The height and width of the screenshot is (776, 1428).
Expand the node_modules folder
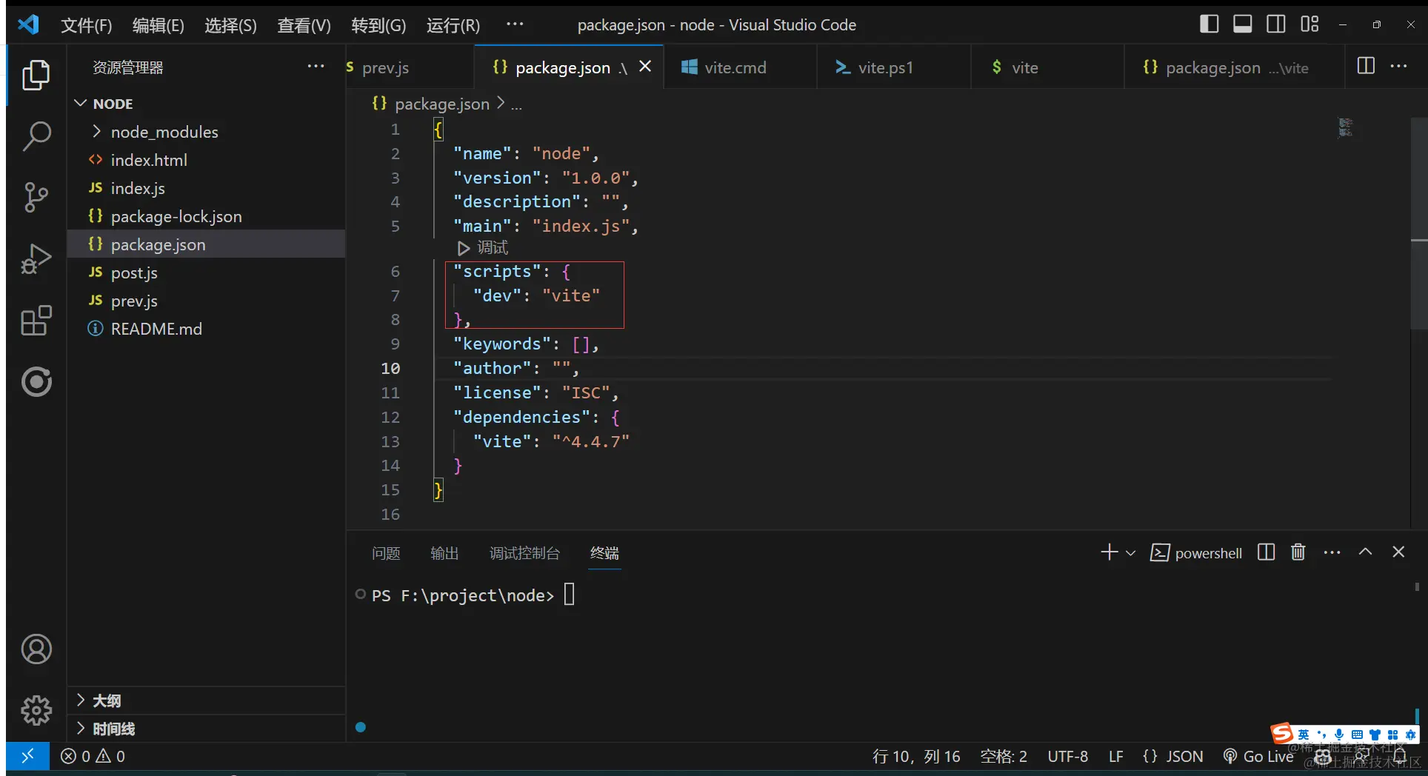(207, 132)
